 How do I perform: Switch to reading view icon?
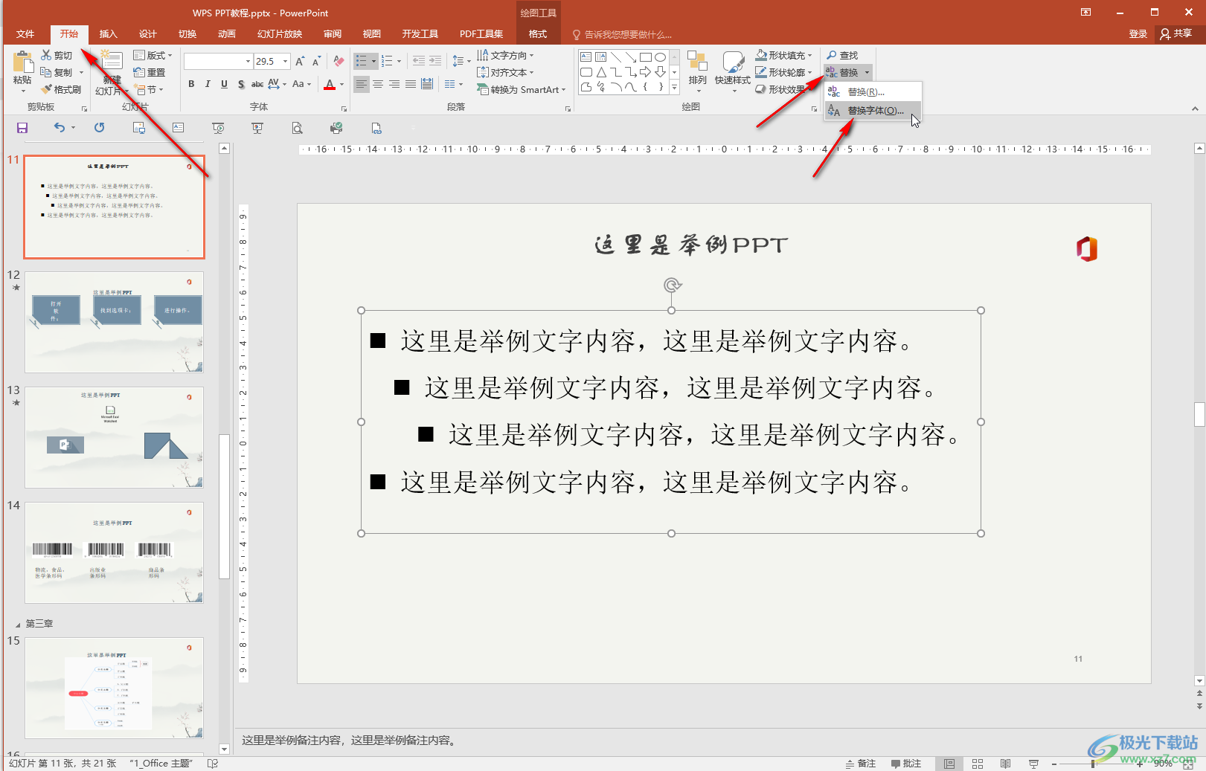1005,764
